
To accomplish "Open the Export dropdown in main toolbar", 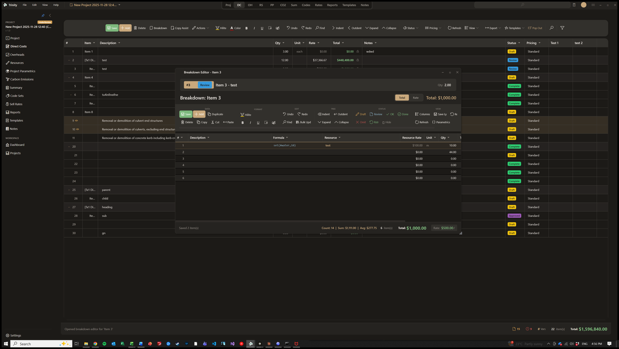I will coord(493,28).
